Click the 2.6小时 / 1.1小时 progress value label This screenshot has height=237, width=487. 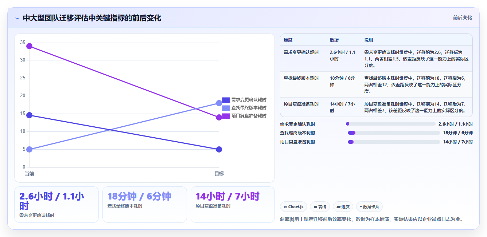click(455, 124)
